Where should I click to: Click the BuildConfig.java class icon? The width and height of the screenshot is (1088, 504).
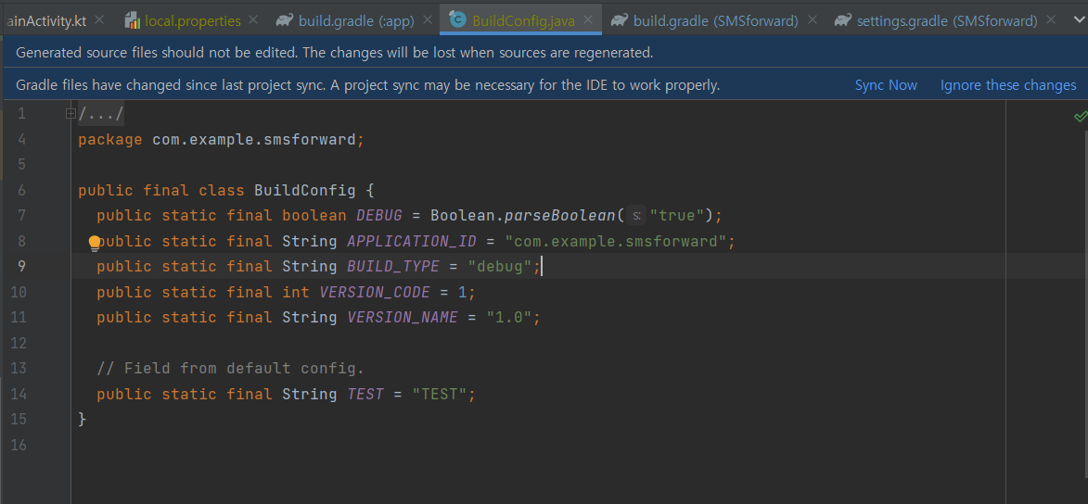[457, 20]
